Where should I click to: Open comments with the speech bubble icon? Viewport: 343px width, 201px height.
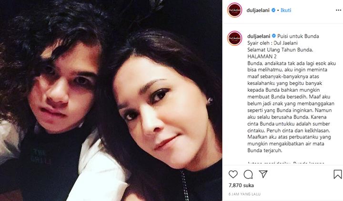(248, 174)
